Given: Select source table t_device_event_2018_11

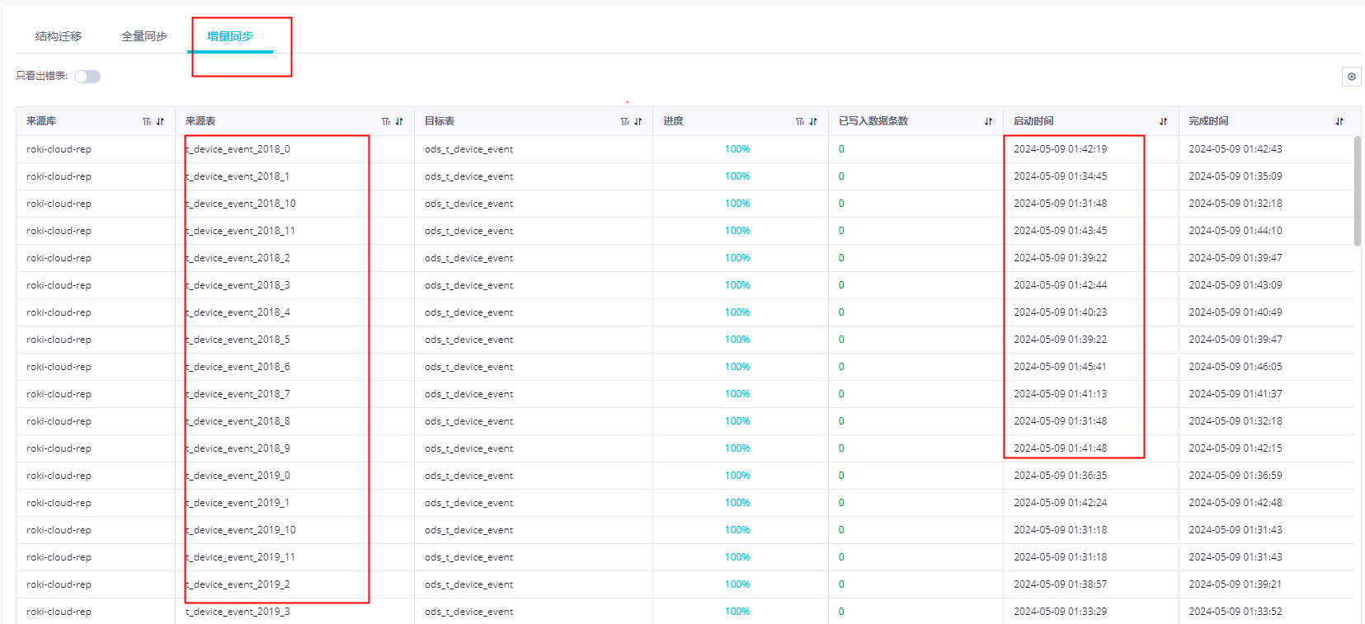Looking at the screenshot, I should click(241, 231).
